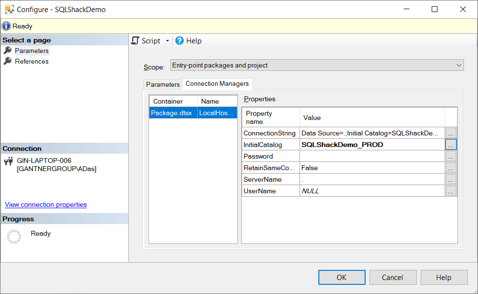Click ellipsis button for InitialCatalog

tap(451, 145)
